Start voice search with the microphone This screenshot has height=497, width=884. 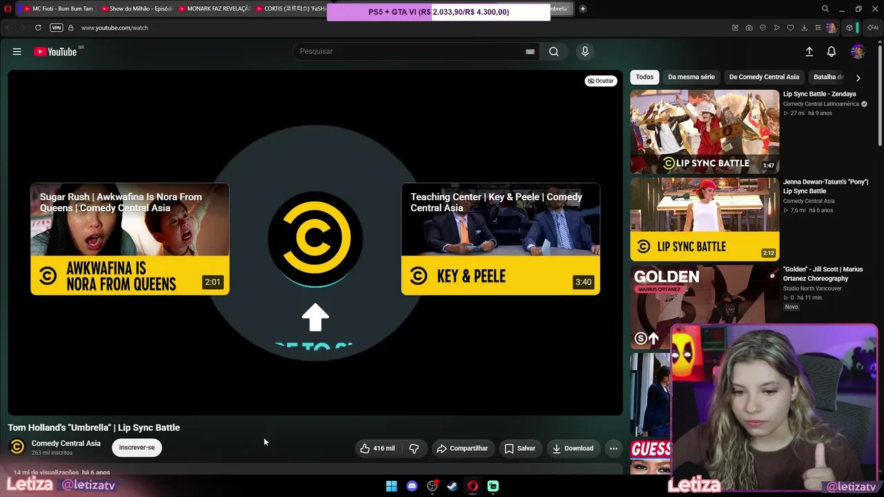585,52
